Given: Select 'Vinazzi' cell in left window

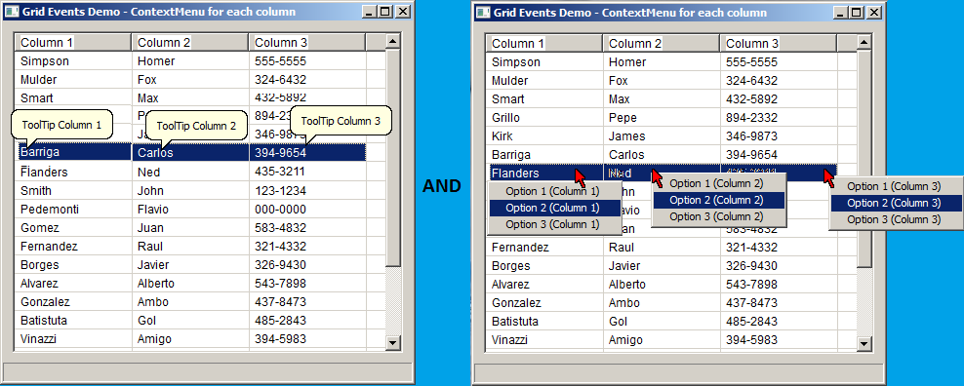Looking at the screenshot, I should [73, 338].
